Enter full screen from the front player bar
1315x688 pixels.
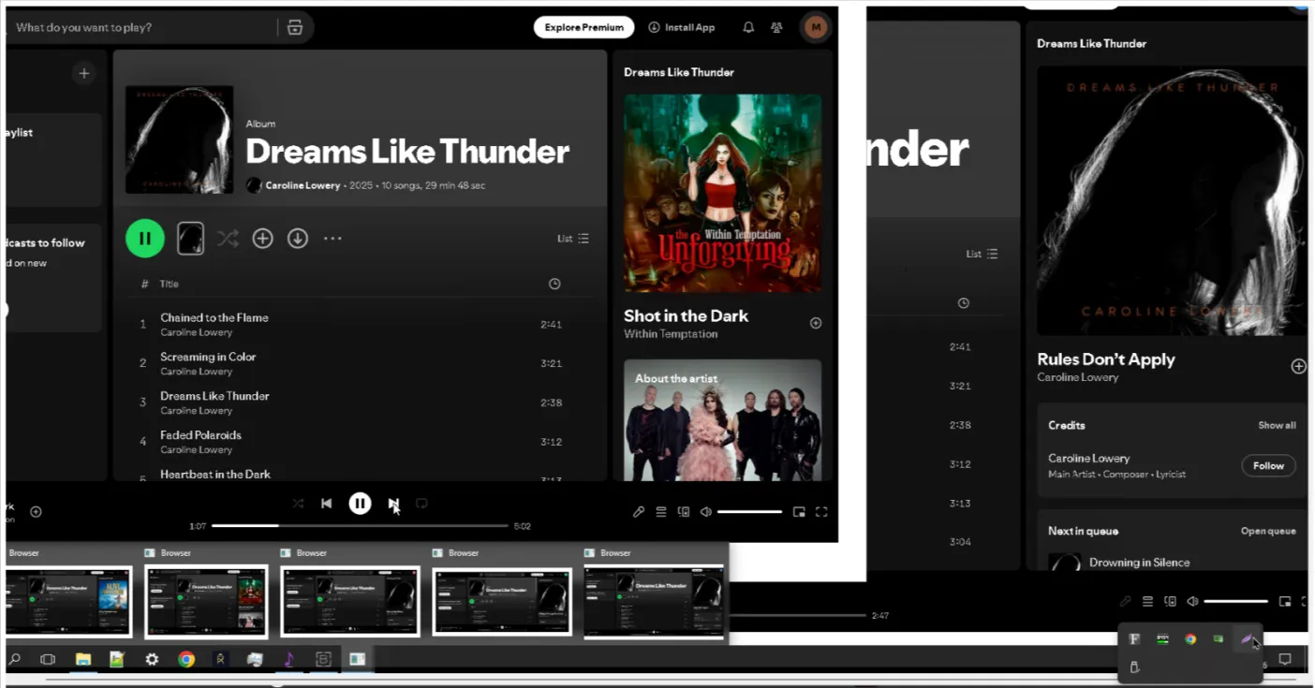pos(821,512)
